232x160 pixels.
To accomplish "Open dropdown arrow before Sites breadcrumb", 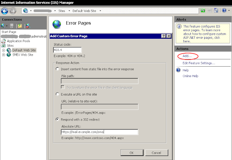I will (55, 11).
